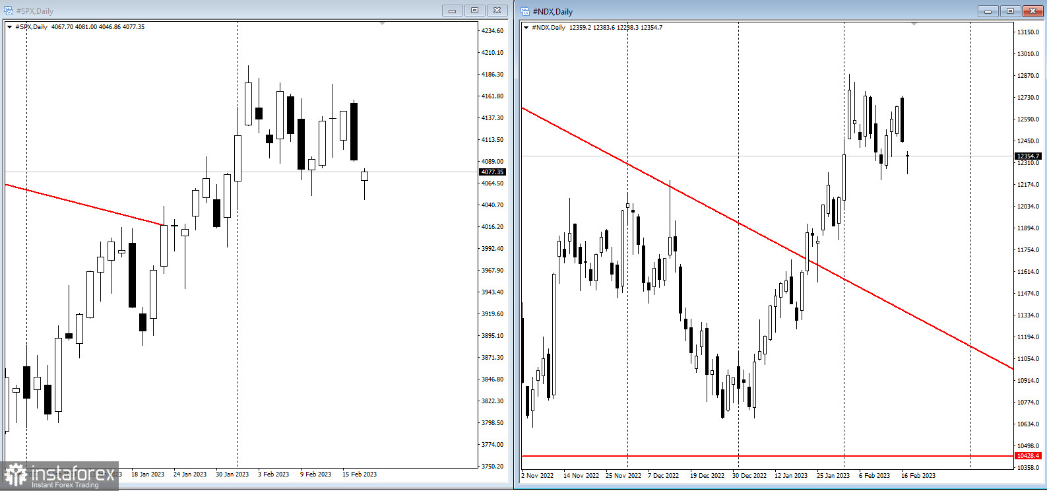Open the dropdown arrow beside #NDX,Daily label
This screenshot has height=491, width=1047.
[526, 28]
